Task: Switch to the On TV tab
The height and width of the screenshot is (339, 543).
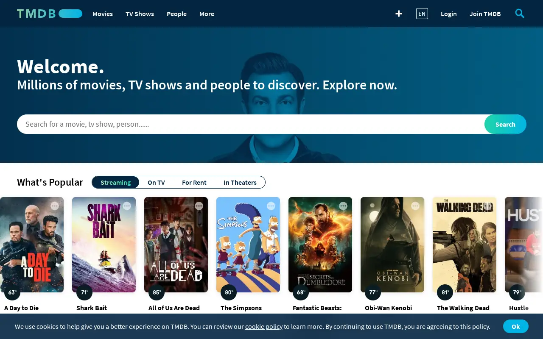Action: point(156,182)
